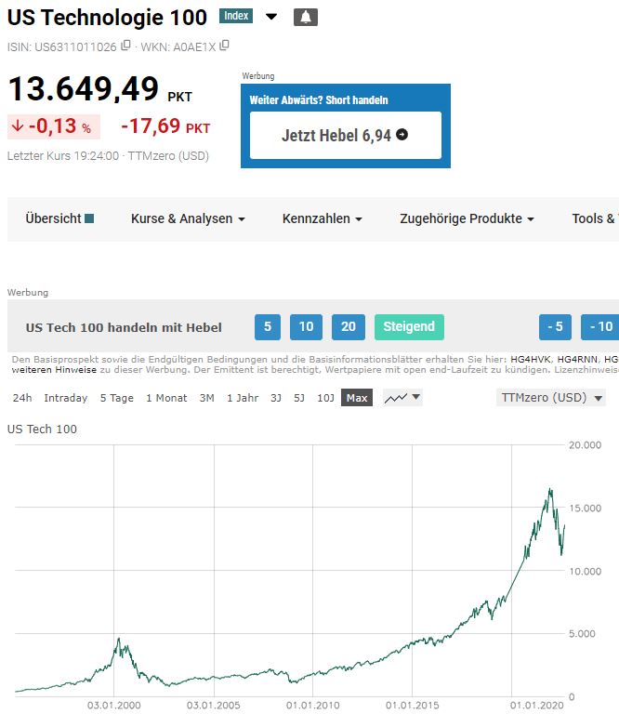
Task: Click the chart peak near 2021
Action: (550, 490)
